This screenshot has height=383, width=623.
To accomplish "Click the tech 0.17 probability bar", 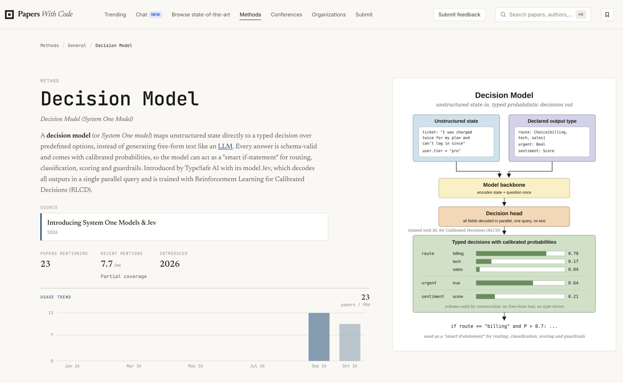I will click(520, 261).
